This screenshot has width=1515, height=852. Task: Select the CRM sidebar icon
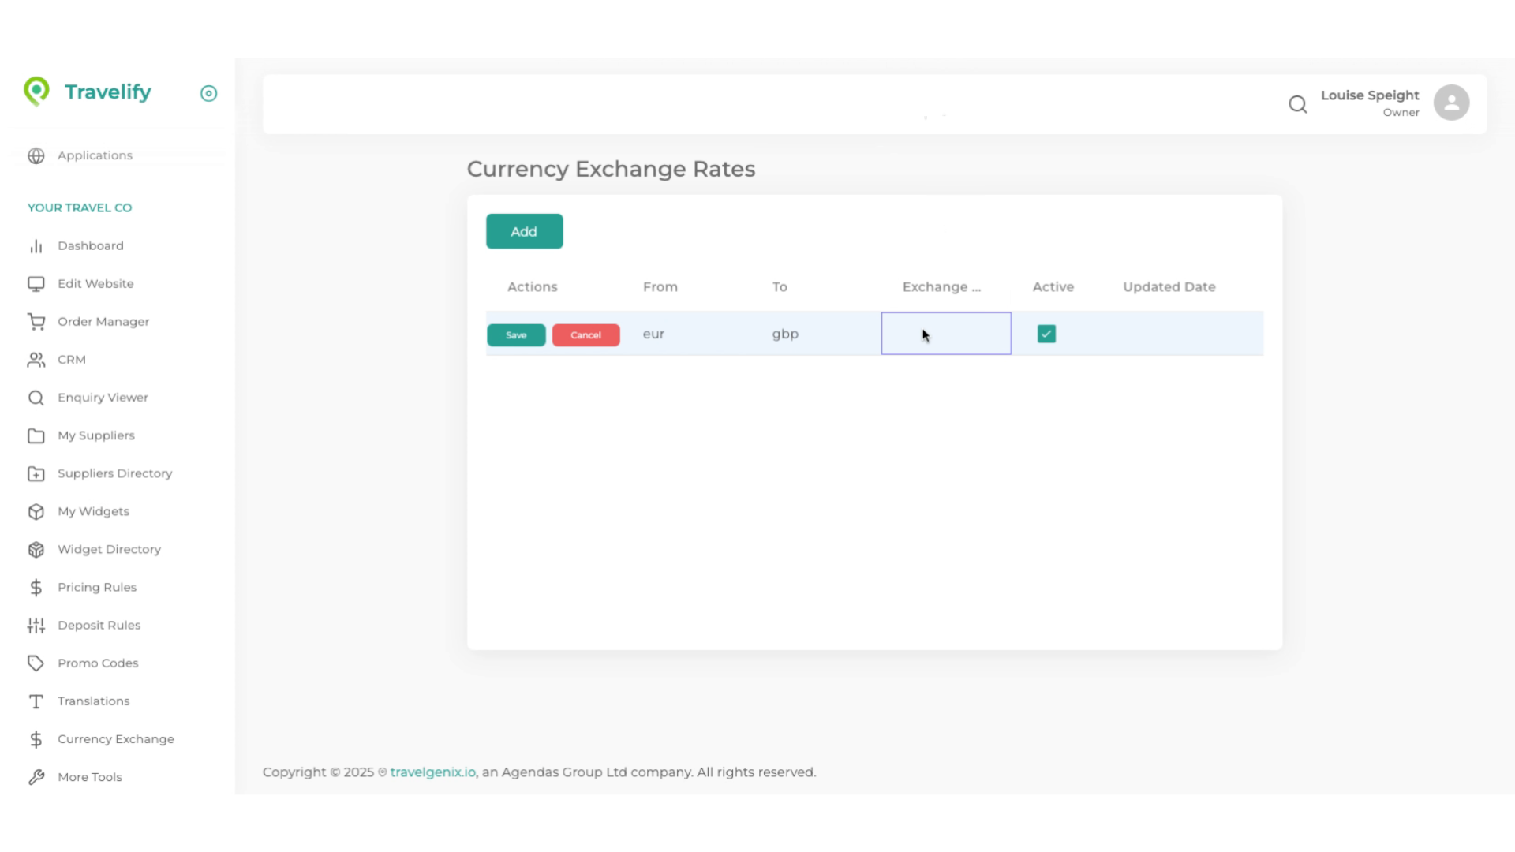point(36,360)
